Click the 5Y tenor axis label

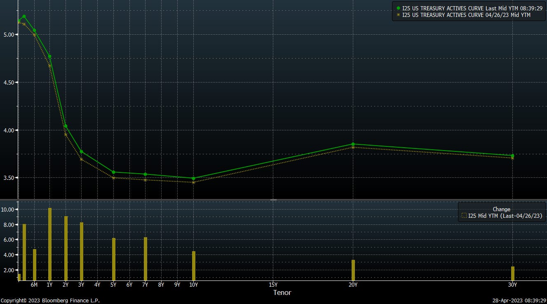click(x=113, y=285)
